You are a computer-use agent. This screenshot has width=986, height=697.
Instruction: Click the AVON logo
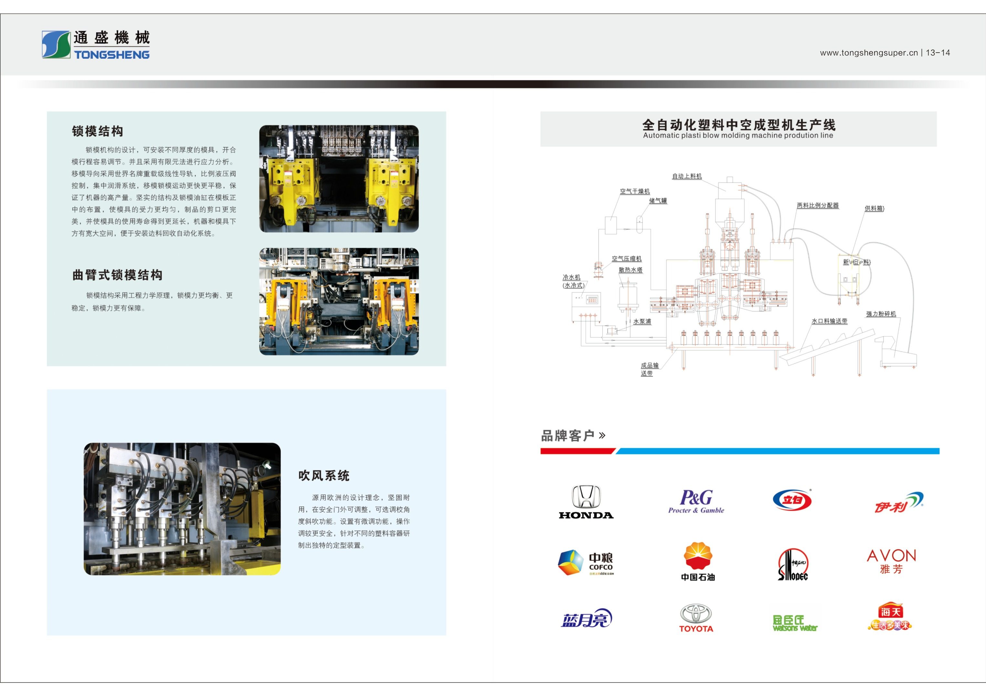click(891, 561)
